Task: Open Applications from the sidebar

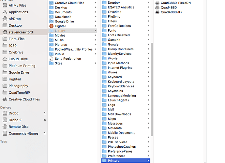Action: 18,12
